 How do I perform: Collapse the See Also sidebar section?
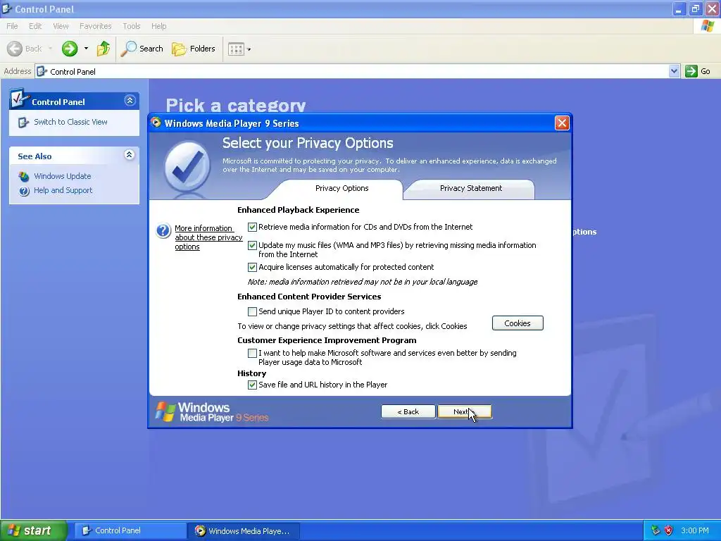point(130,155)
